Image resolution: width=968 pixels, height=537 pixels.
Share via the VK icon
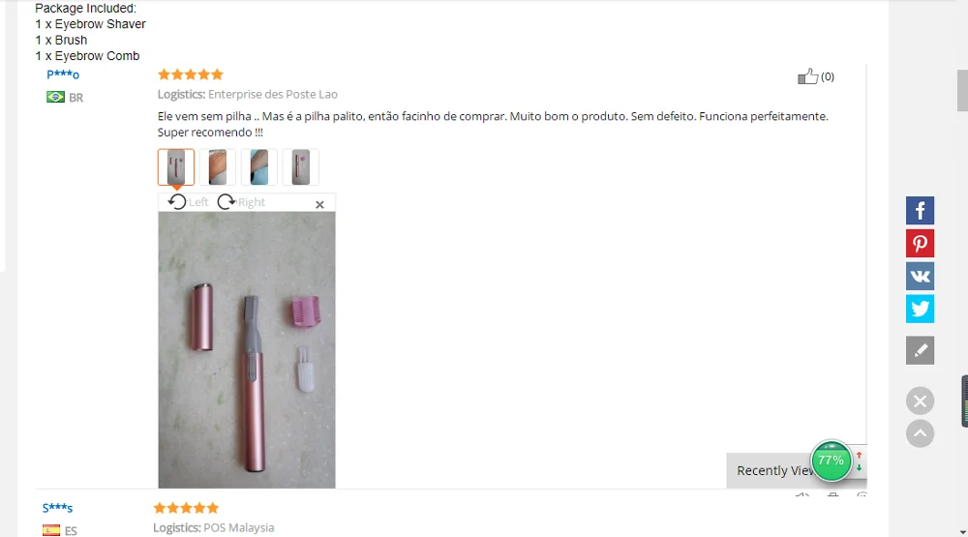[920, 276]
